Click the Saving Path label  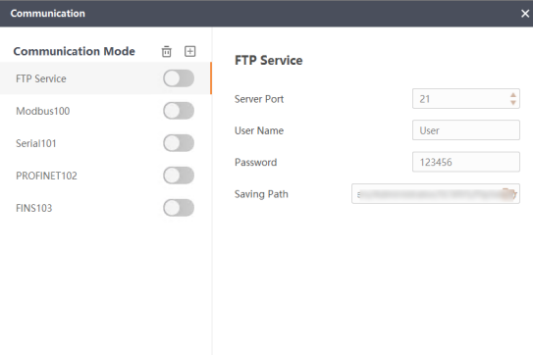(x=261, y=194)
